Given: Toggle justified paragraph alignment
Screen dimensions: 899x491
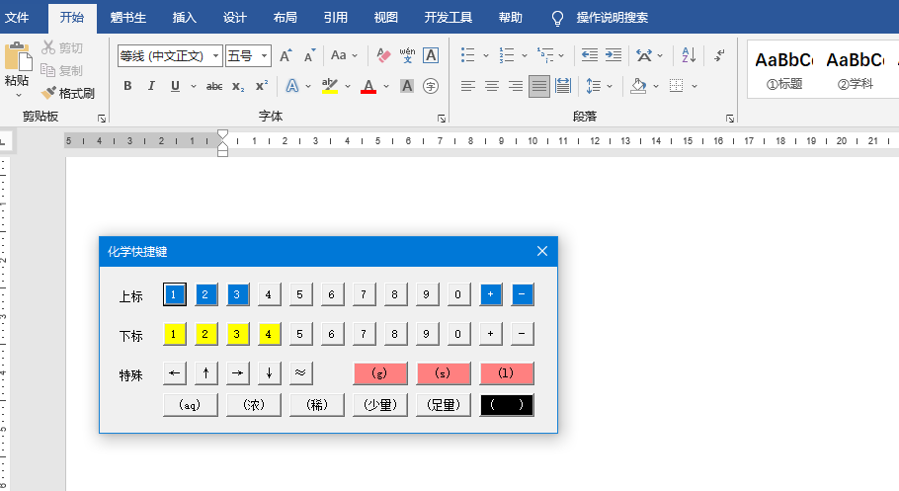Looking at the screenshot, I should 539,87.
